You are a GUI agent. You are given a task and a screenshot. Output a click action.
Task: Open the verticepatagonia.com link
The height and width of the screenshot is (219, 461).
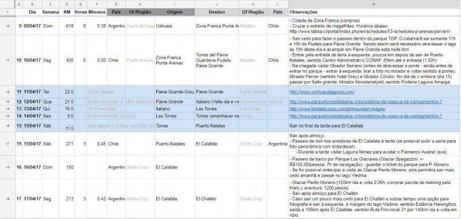tap(322, 92)
